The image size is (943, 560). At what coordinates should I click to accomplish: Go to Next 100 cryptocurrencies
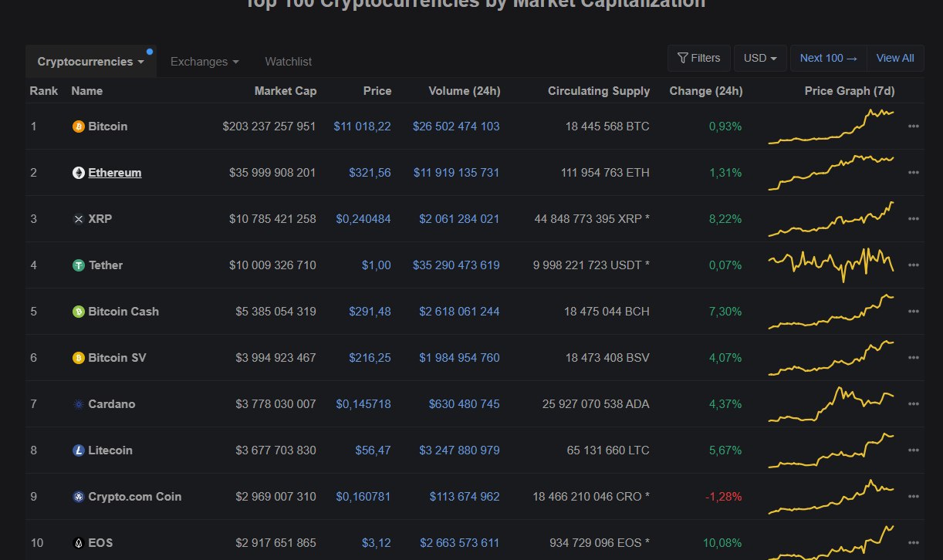coord(828,58)
